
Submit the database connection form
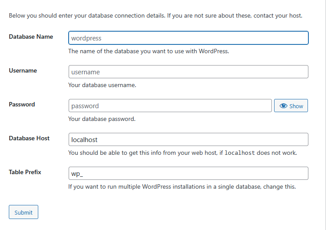23,212
